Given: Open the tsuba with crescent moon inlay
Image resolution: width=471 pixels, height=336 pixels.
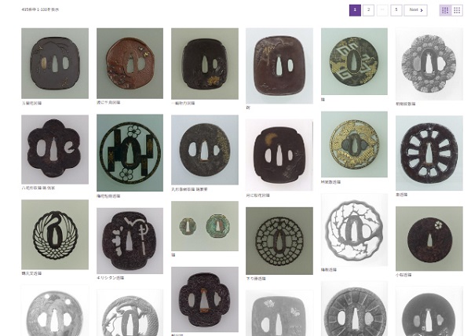Looking at the screenshot, I should 279,155.
